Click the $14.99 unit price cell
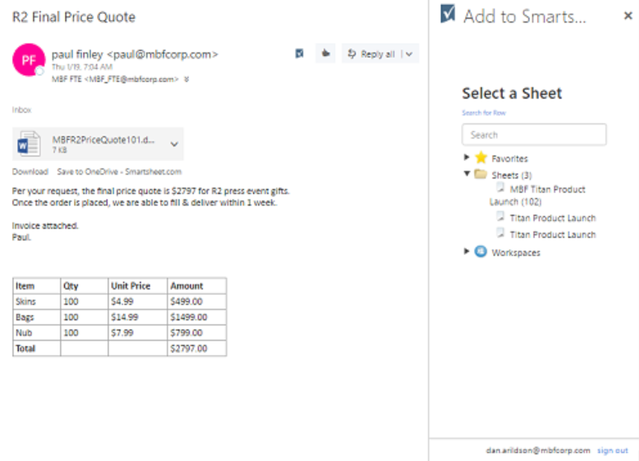Screen dimensions: 639x461 point(138,317)
